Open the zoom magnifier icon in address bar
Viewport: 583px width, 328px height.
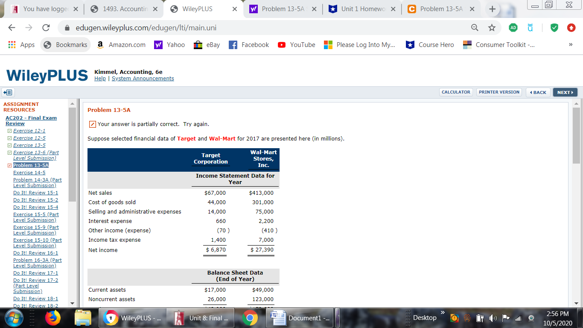click(475, 28)
